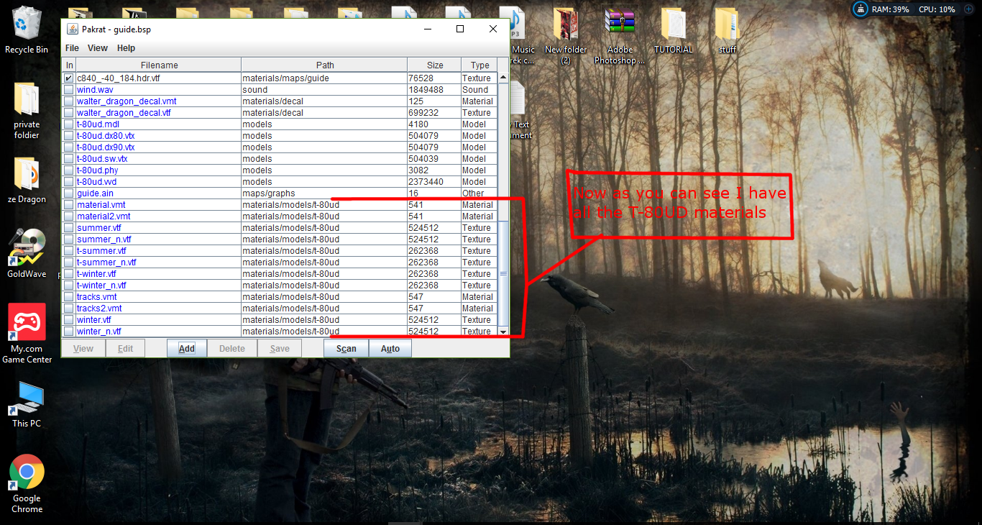The height and width of the screenshot is (525, 982).
Task: Sort list by the Size column header
Action: coord(434,65)
